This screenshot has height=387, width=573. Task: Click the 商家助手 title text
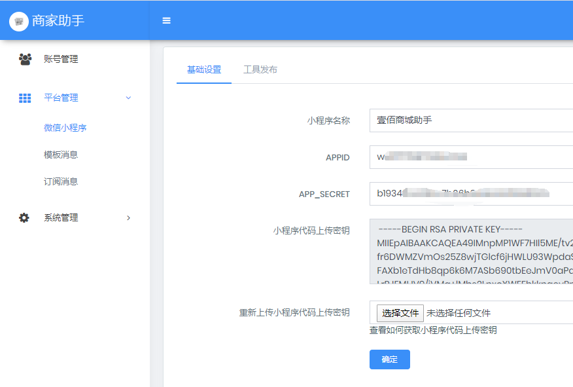click(58, 21)
